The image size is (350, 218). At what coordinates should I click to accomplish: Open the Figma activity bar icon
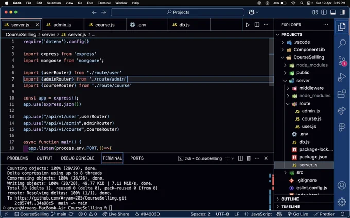(342, 127)
